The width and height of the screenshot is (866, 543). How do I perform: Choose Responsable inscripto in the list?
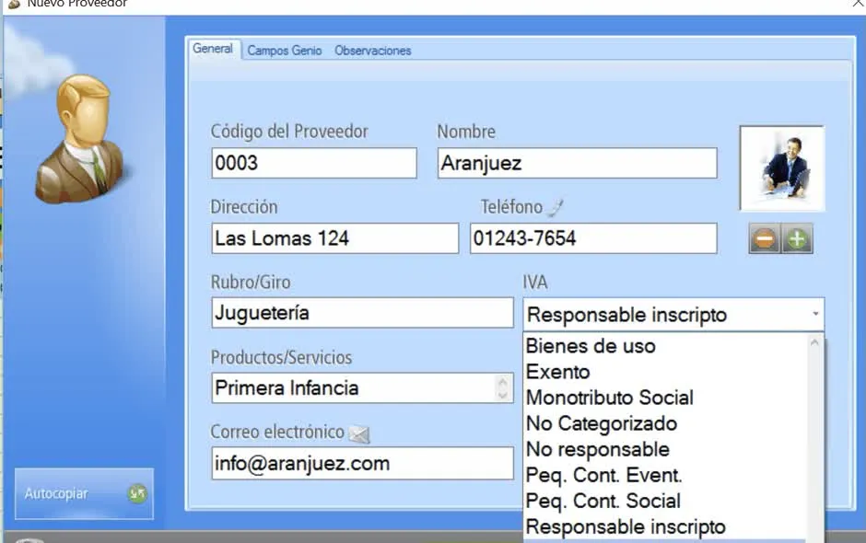click(x=665, y=527)
